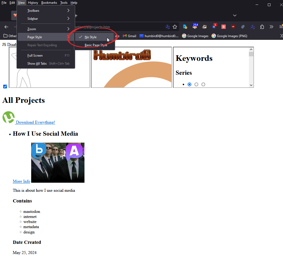Screen dimensions: 283x258
Task: Open the Download Everything! link
Action: tap(35, 122)
